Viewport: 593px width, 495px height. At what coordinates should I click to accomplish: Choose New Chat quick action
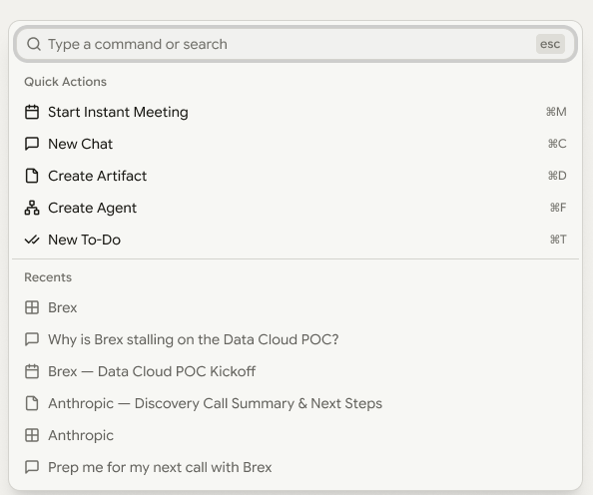(x=296, y=144)
